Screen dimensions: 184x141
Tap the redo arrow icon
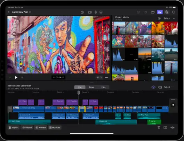coord(145,12)
